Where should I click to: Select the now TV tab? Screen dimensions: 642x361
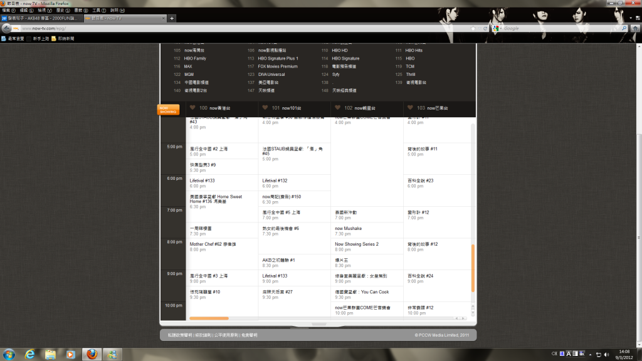[125, 18]
